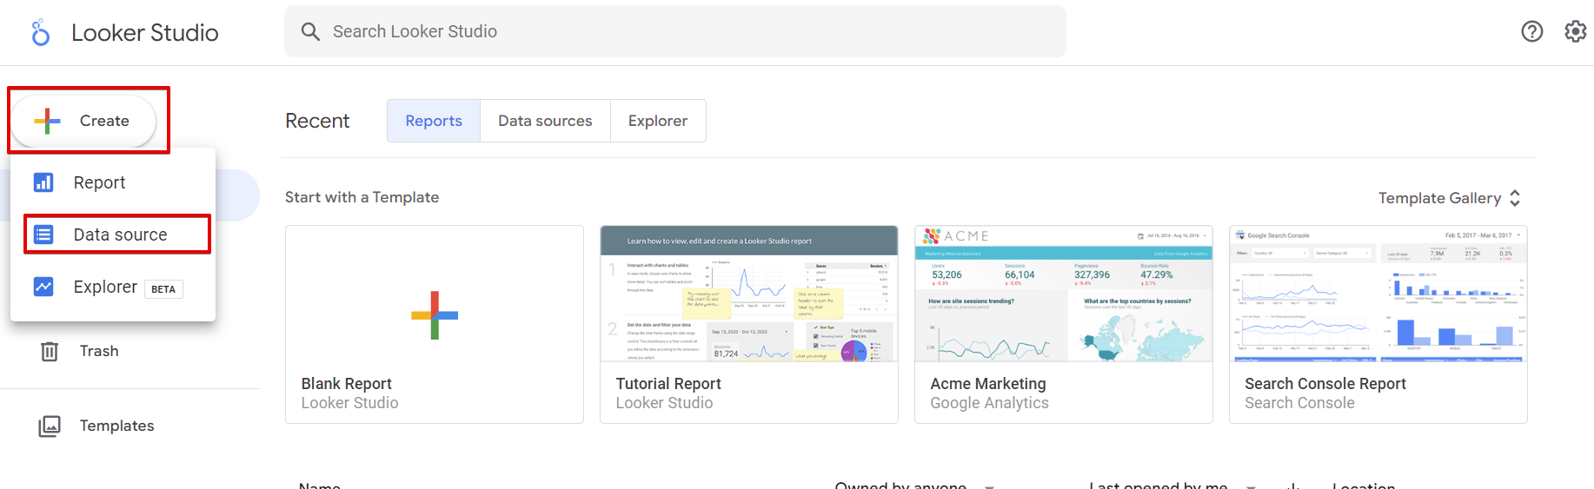Click the Tutorial Report title text
Viewport: 1594px width, 489px height.
(x=668, y=384)
